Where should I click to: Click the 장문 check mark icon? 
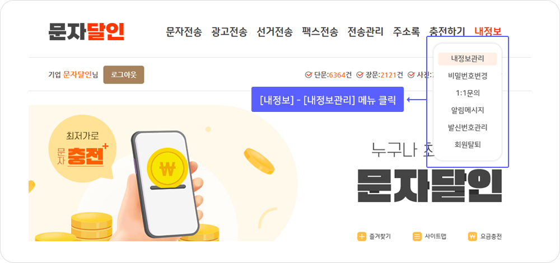[360, 75]
